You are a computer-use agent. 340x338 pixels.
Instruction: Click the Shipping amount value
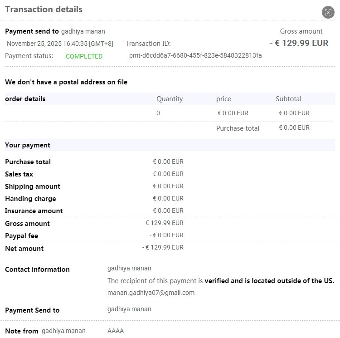click(168, 186)
